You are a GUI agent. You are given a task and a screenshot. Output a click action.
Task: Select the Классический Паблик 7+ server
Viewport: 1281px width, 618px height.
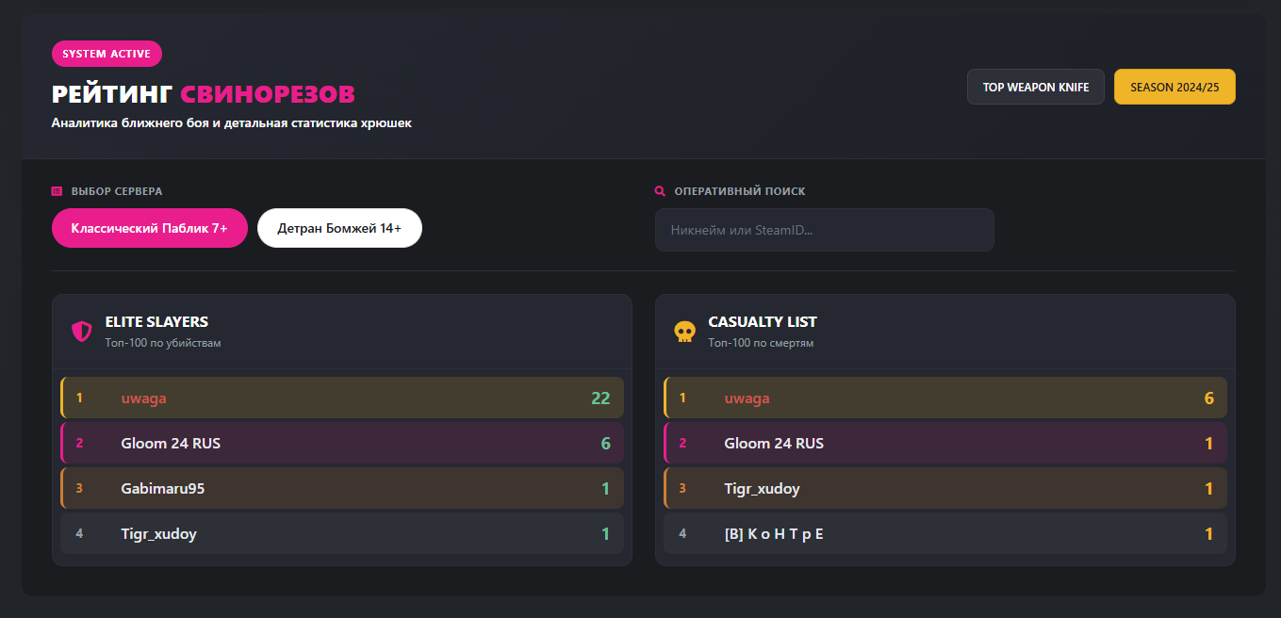point(149,228)
